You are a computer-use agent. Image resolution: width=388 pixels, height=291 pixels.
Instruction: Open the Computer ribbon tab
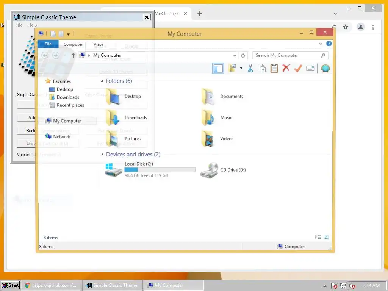(x=73, y=44)
